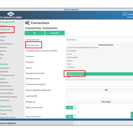Click the Command to be executed field
Screen dimensions: 133x131
tap(99, 84)
